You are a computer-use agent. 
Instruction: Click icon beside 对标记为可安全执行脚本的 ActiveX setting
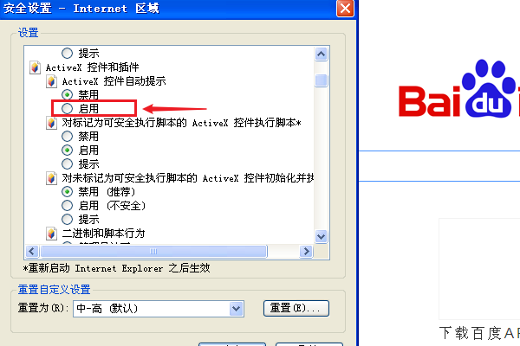tap(51, 123)
